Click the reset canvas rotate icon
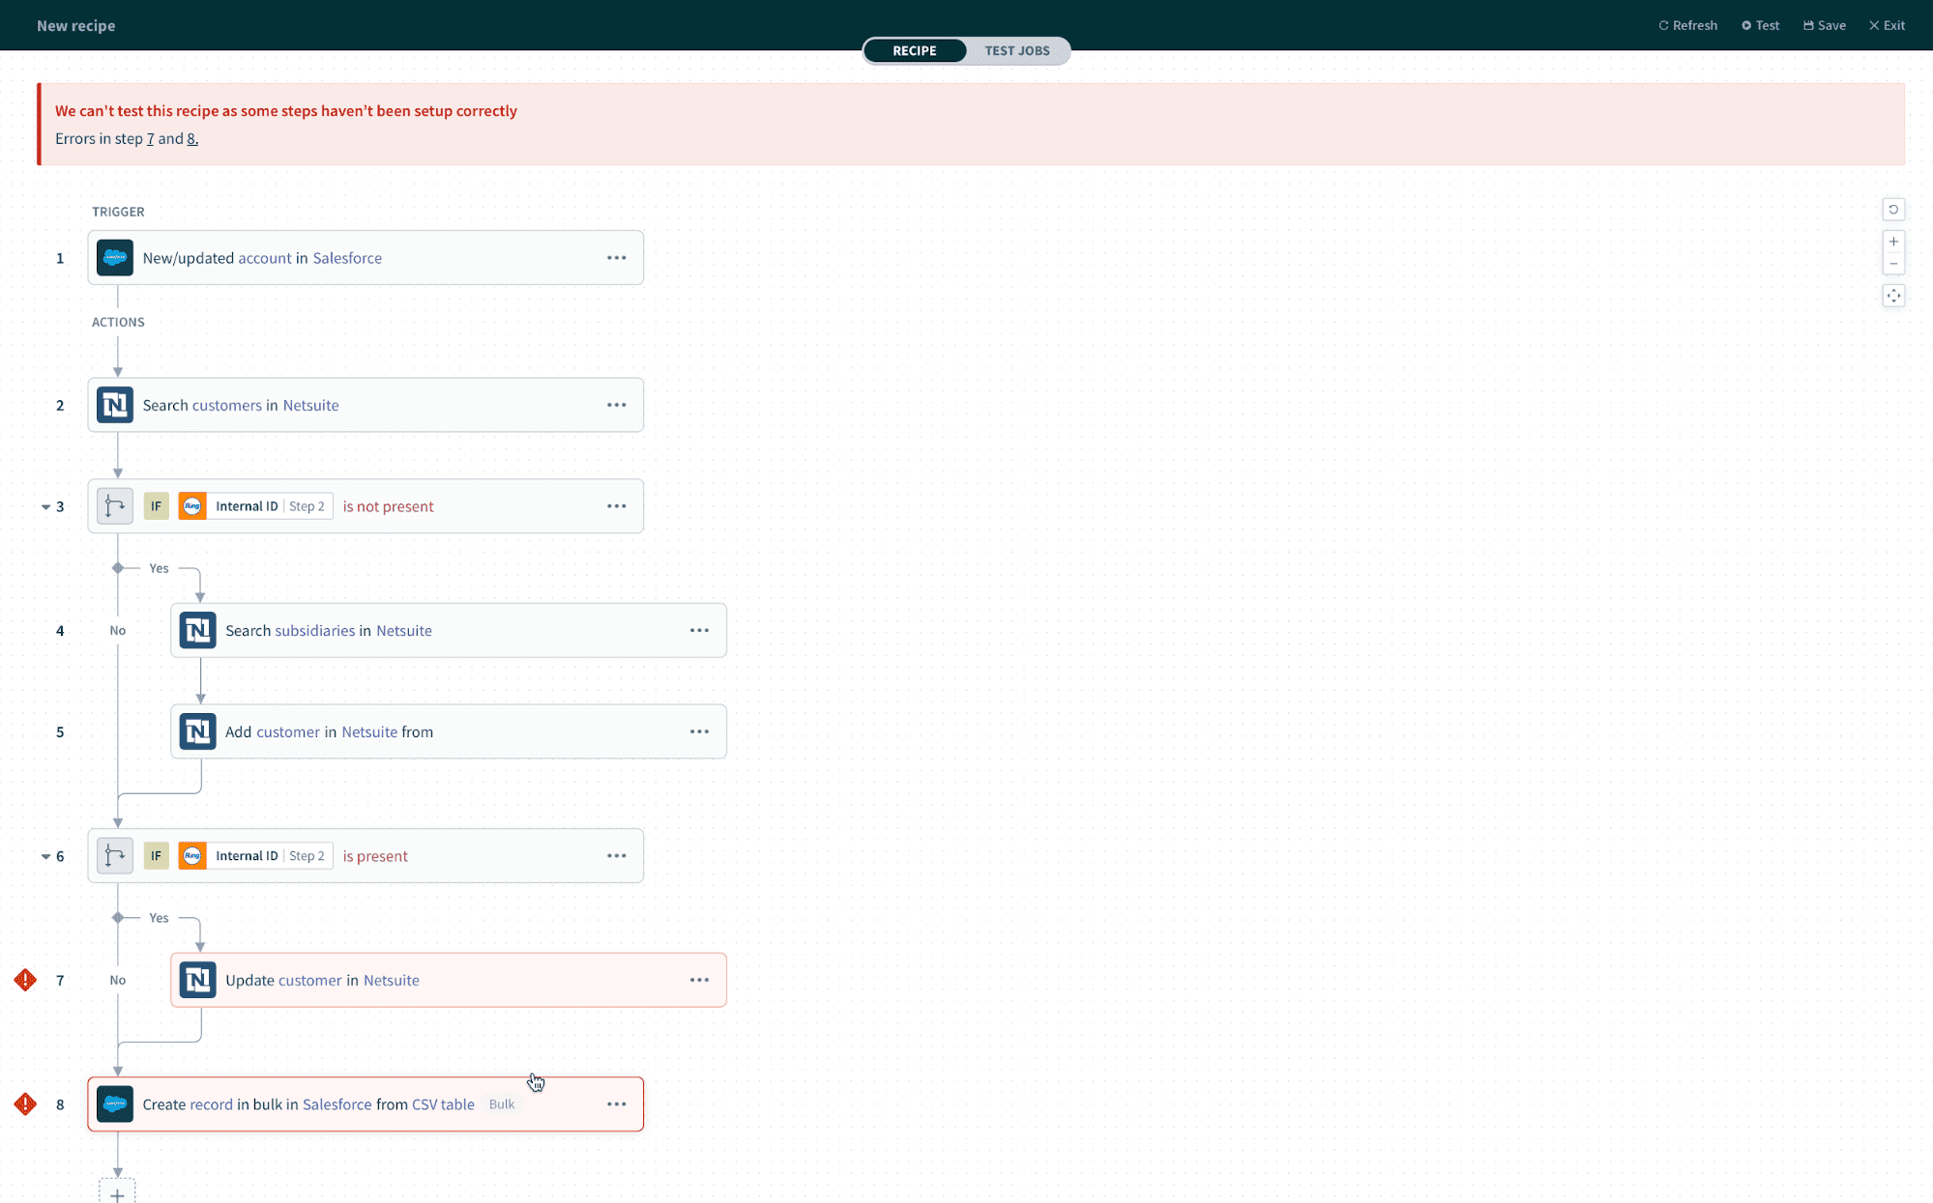This screenshot has width=1933, height=1203. point(1893,210)
